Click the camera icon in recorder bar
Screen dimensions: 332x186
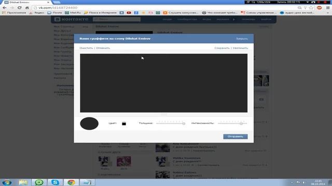(313, 2)
